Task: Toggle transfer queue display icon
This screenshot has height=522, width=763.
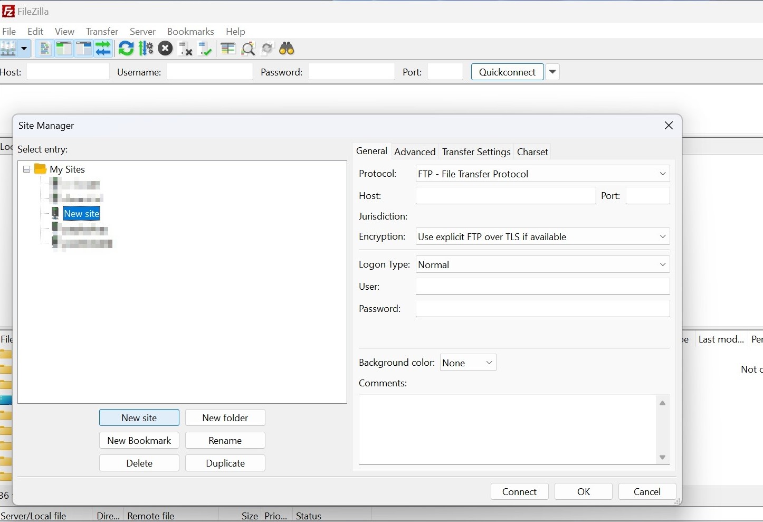Action: click(103, 49)
